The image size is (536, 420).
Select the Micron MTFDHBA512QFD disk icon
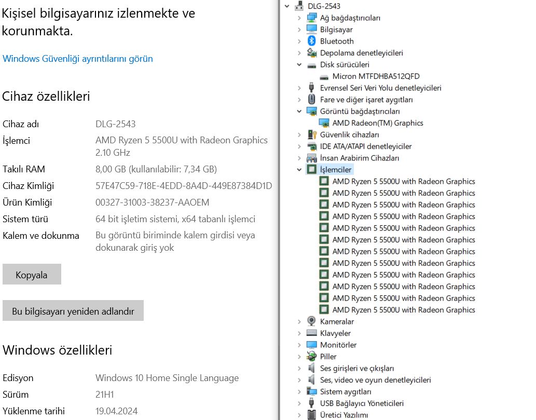point(324,77)
